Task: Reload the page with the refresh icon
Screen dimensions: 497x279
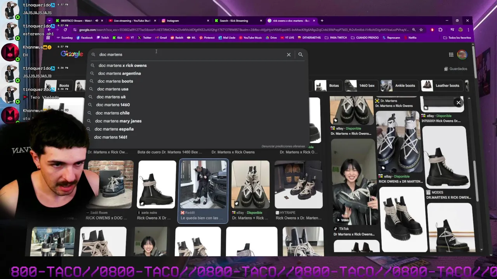Action: pyautogui.click(x=65, y=30)
